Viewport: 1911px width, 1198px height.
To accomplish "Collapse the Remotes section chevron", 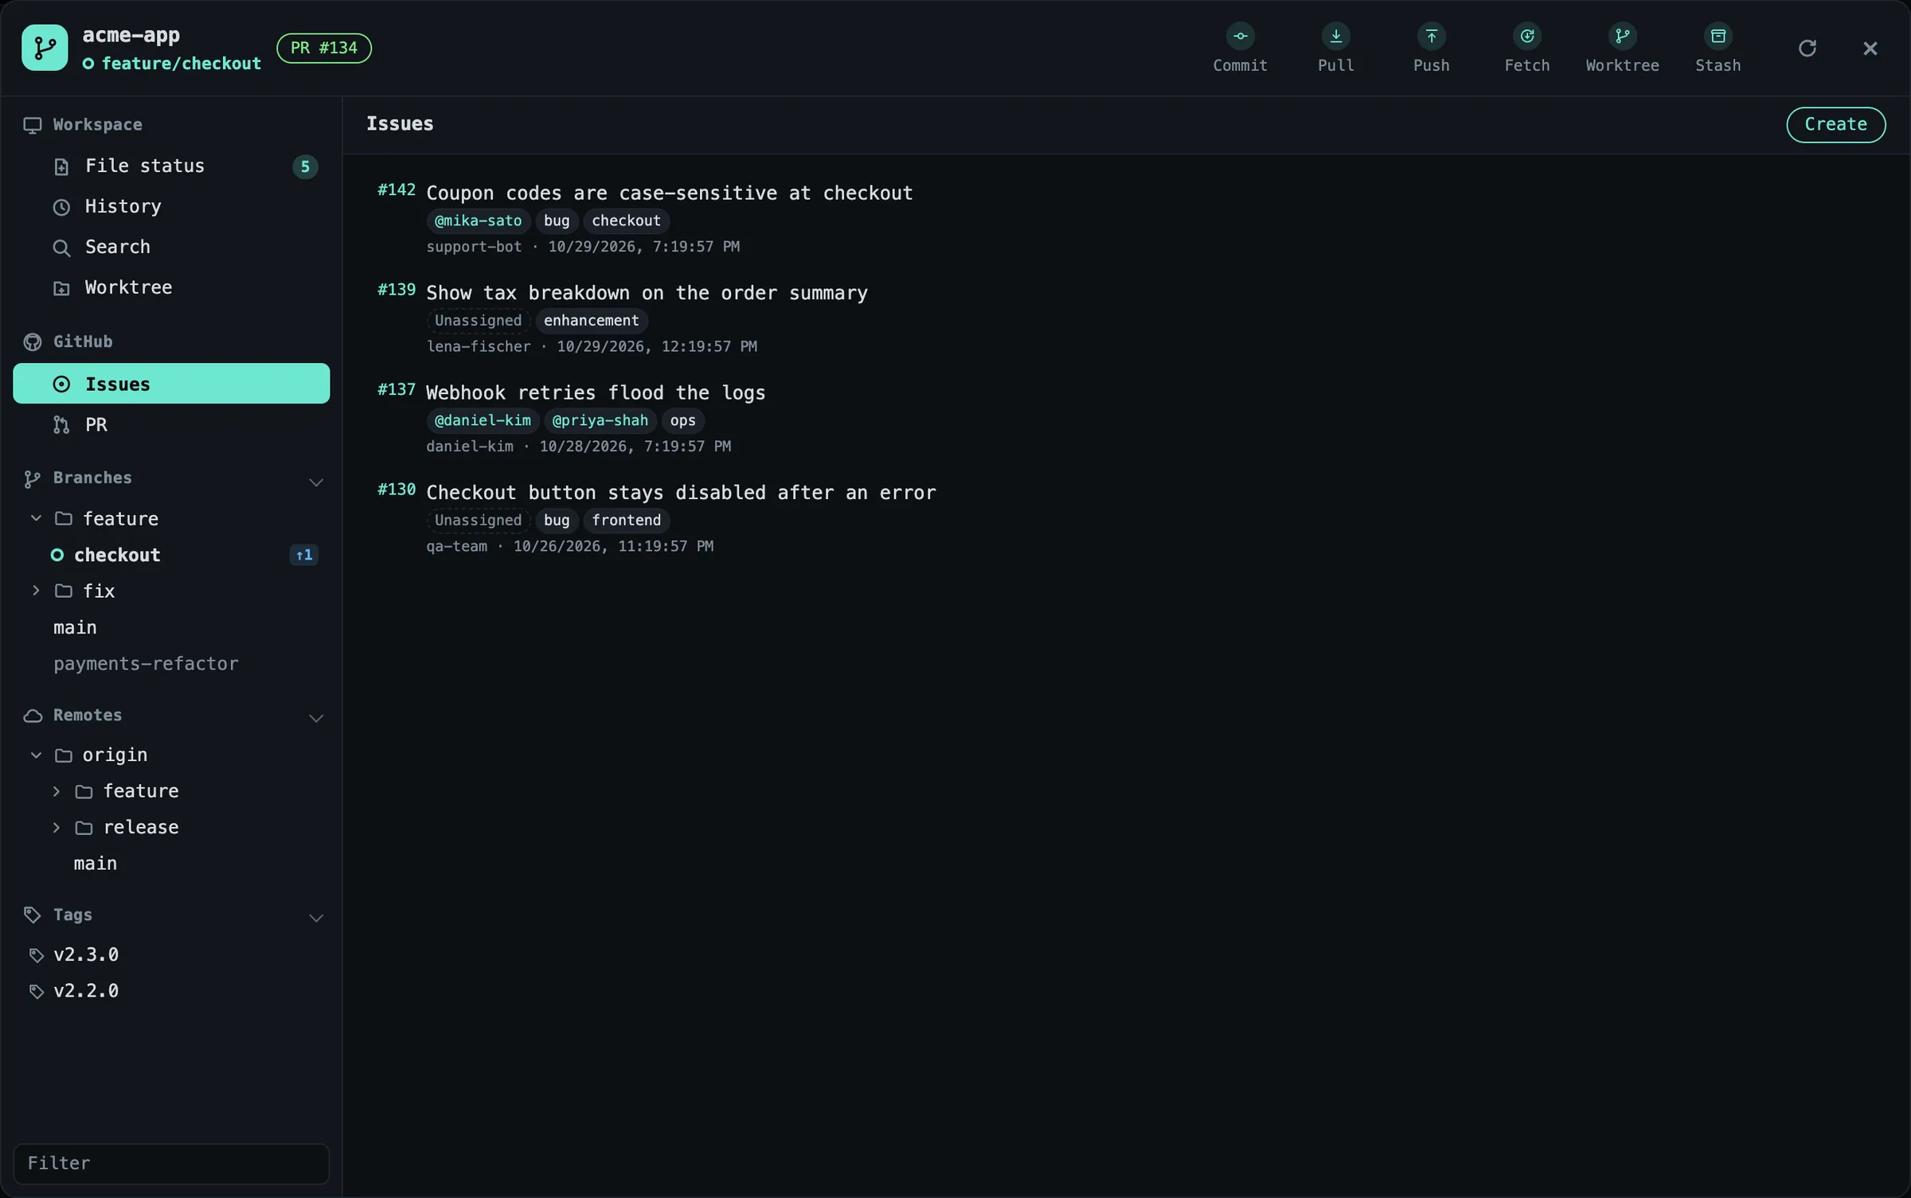I will (x=316, y=719).
